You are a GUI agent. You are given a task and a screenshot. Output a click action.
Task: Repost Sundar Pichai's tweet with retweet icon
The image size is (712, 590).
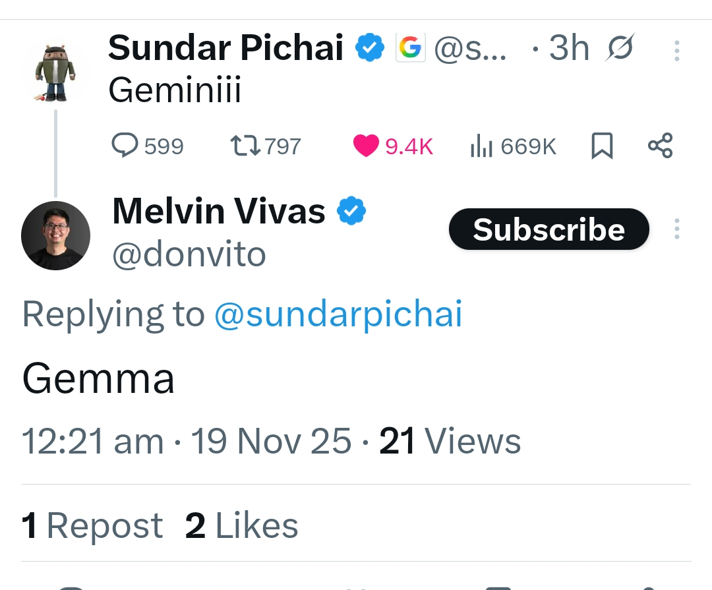point(245,145)
